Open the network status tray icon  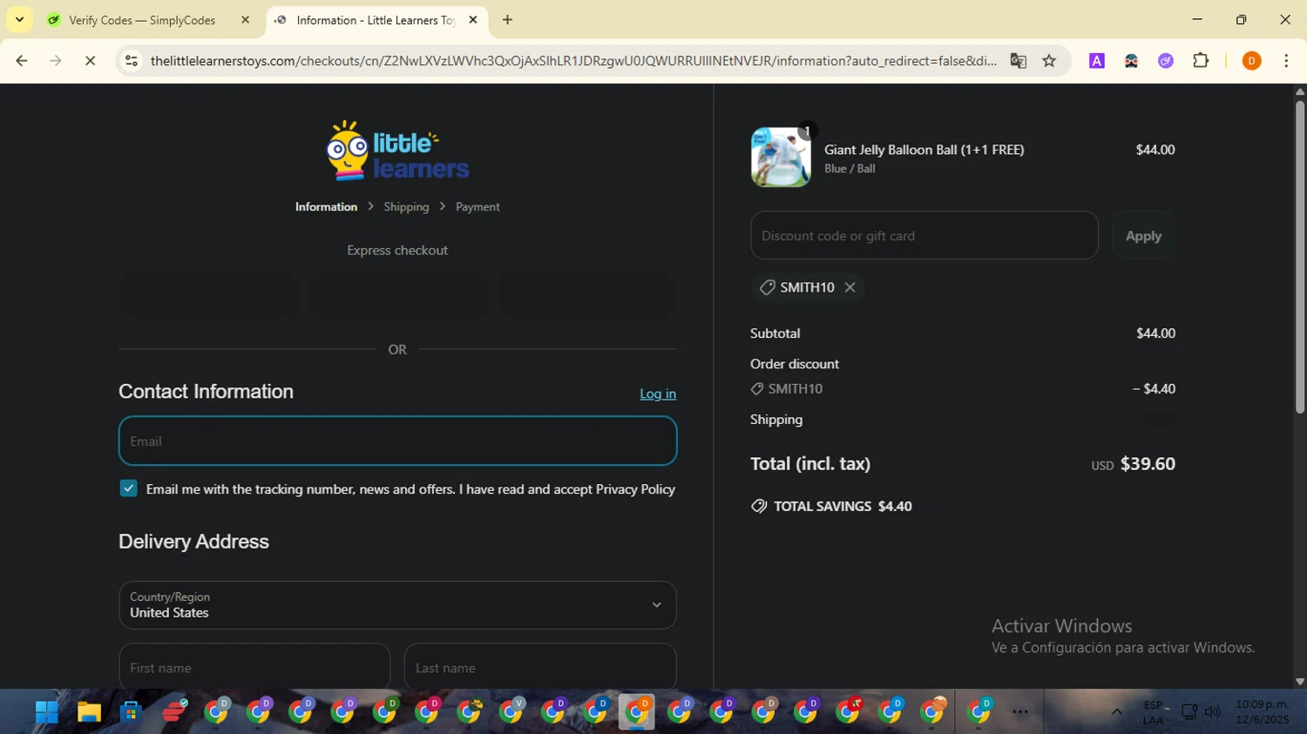tap(1188, 712)
